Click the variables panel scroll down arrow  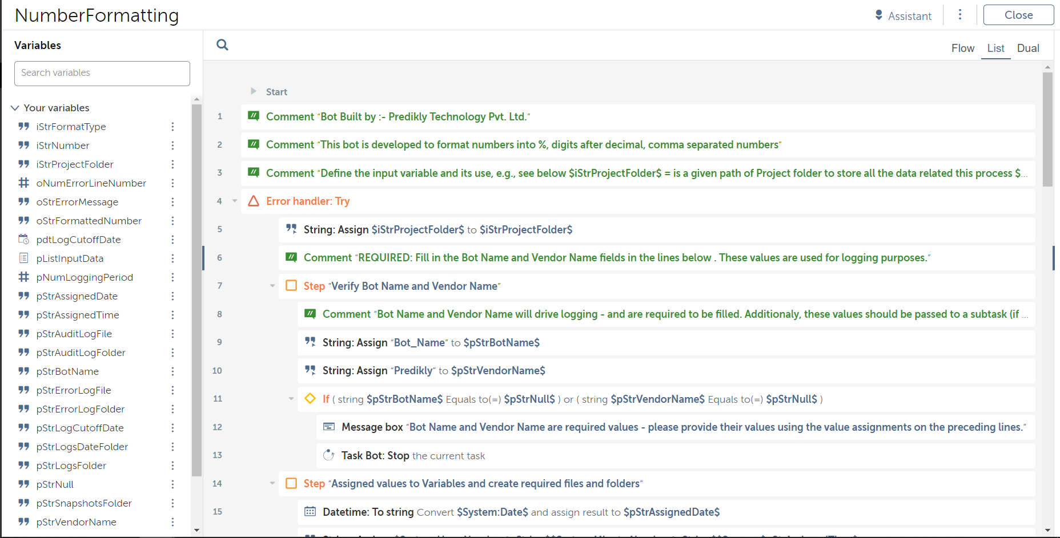click(x=196, y=530)
